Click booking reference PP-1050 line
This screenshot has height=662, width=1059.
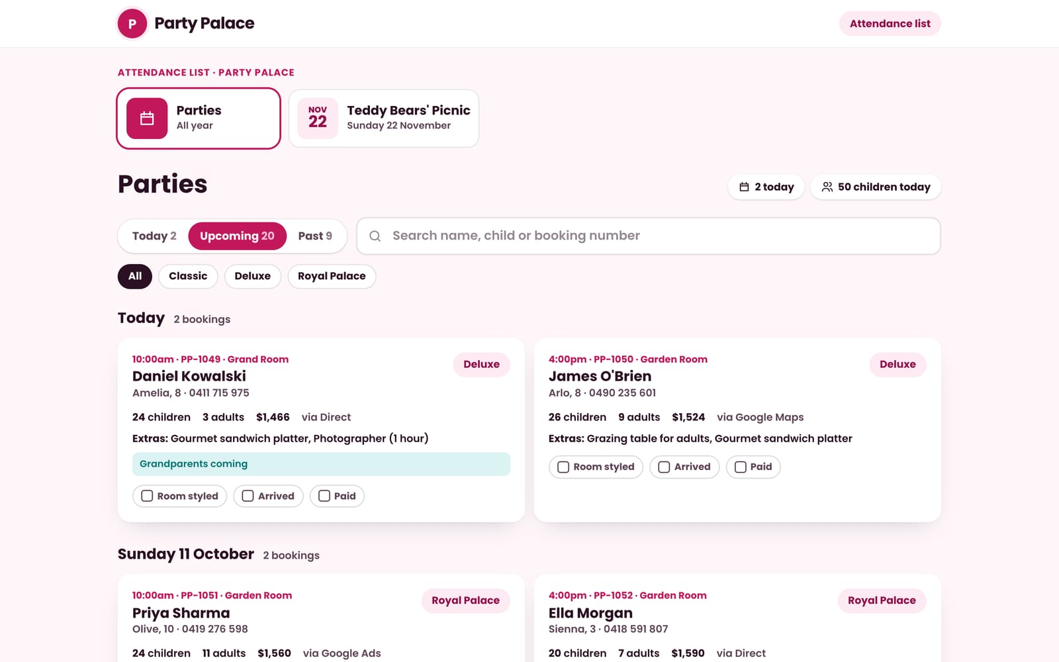tap(628, 359)
